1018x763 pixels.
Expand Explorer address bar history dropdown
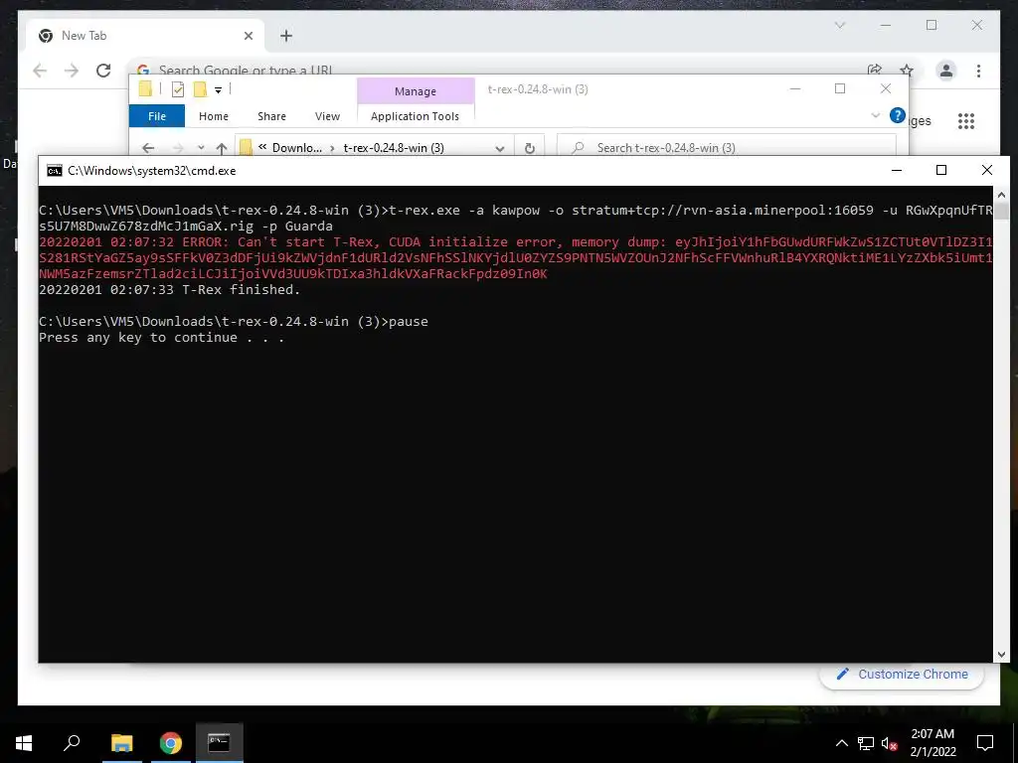pyautogui.click(x=499, y=148)
